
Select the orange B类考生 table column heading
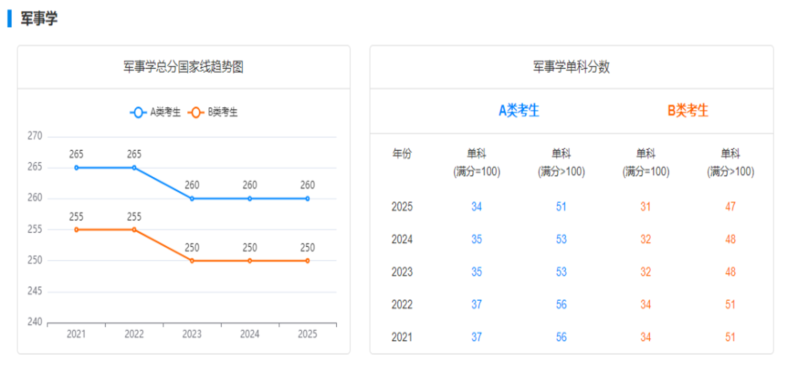pyautogui.click(x=688, y=111)
